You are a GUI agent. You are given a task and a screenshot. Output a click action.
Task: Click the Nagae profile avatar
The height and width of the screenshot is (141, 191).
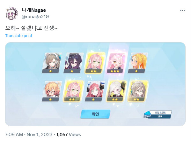pos(12,13)
